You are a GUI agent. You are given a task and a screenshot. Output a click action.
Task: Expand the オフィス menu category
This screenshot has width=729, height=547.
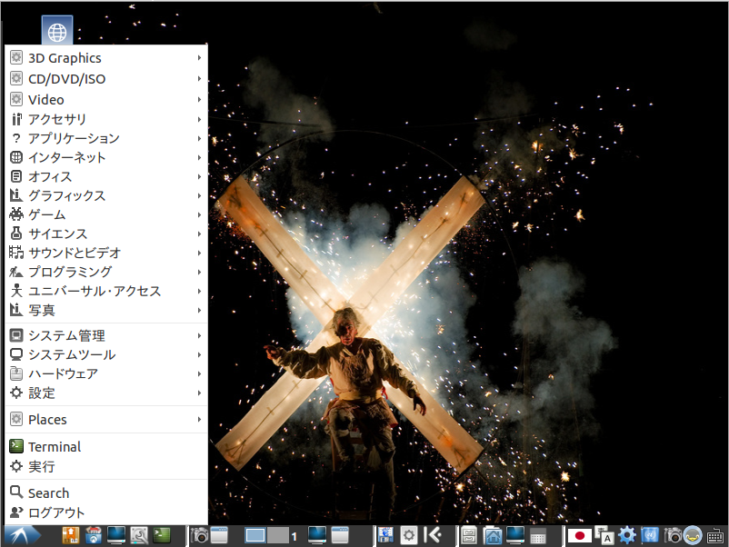106,176
